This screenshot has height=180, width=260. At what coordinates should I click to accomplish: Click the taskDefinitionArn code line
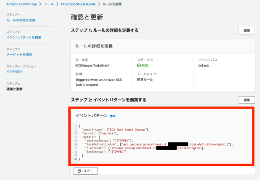click(x=159, y=144)
